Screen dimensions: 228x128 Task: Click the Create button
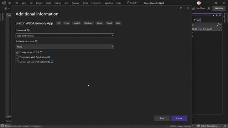[x=179, y=118]
